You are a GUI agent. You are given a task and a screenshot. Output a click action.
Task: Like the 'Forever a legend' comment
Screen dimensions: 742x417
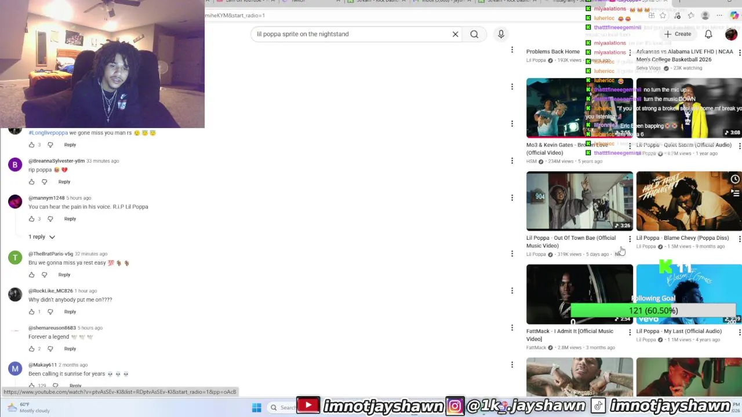coord(31,349)
